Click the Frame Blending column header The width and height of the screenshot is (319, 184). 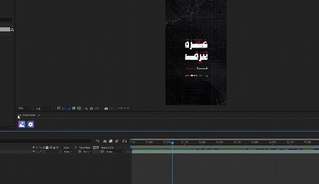click(x=47, y=148)
